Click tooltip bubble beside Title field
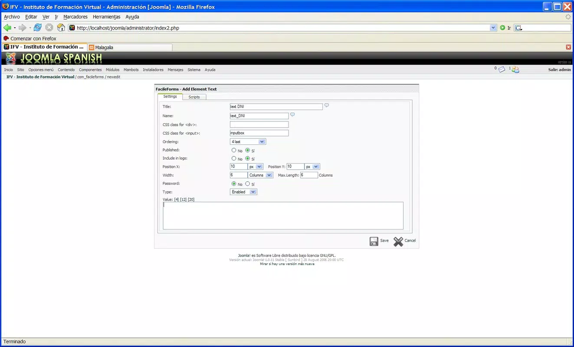This screenshot has height=347, width=574. (327, 105)
